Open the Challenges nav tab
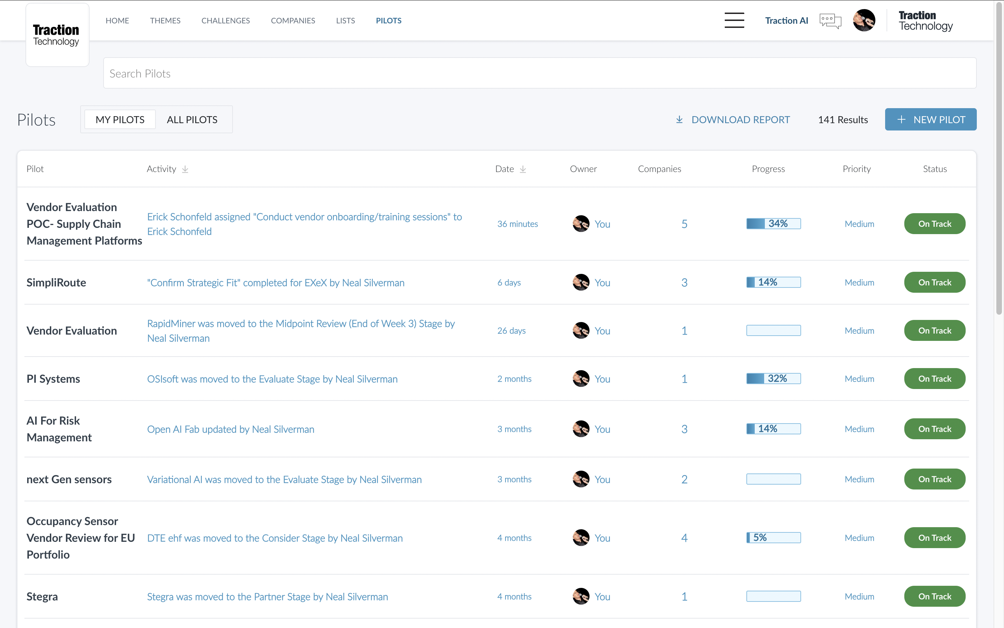This screenshot has height=628, width=1004. click(225, 20)
